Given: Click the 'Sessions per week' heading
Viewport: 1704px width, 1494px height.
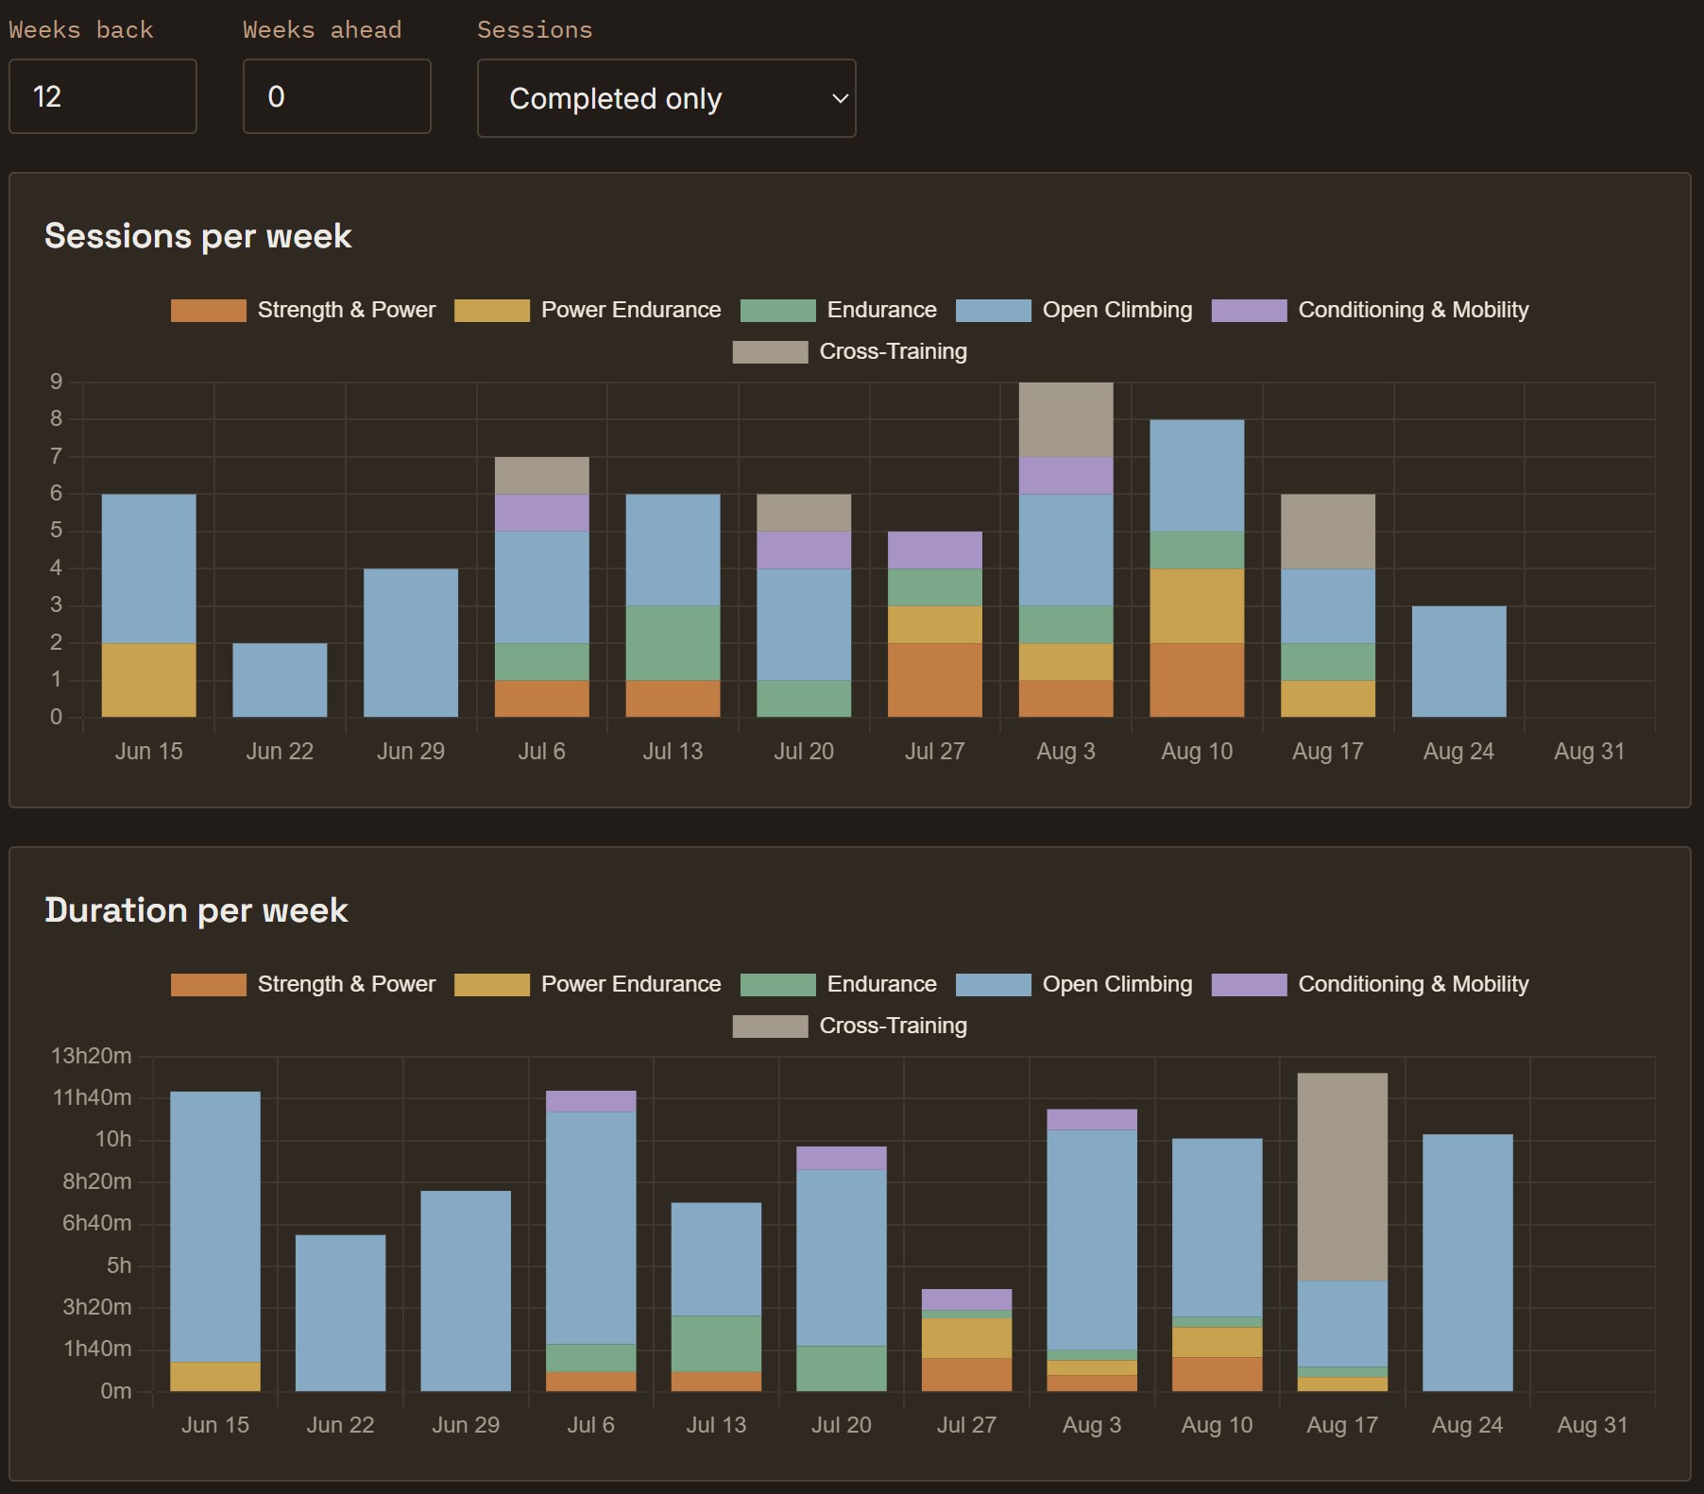Looking at the screenshot, I should (x=198, y=236).
